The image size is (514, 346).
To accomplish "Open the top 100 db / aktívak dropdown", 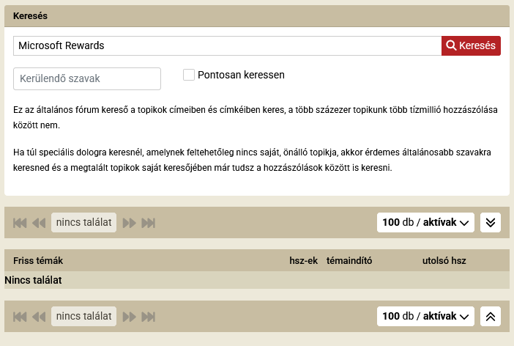I will (425, 223).
